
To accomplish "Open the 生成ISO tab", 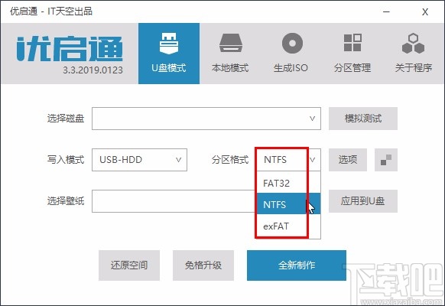I will pyautogui.click(x=291, y=54).
